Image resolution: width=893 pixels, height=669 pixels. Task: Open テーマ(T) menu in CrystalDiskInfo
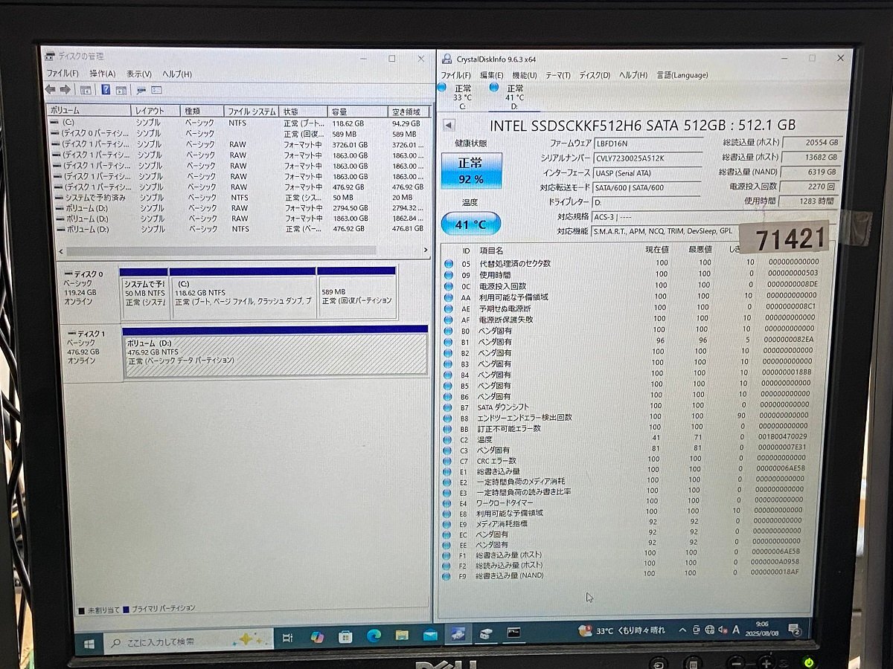tap(558, 76)
